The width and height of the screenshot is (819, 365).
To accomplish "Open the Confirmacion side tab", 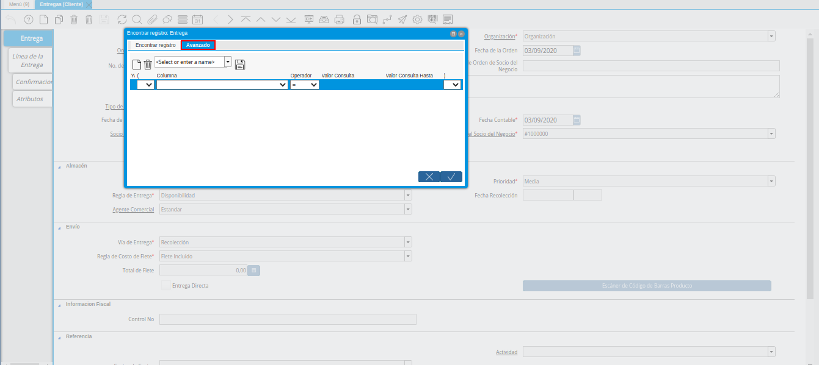I will coord(33,82).
